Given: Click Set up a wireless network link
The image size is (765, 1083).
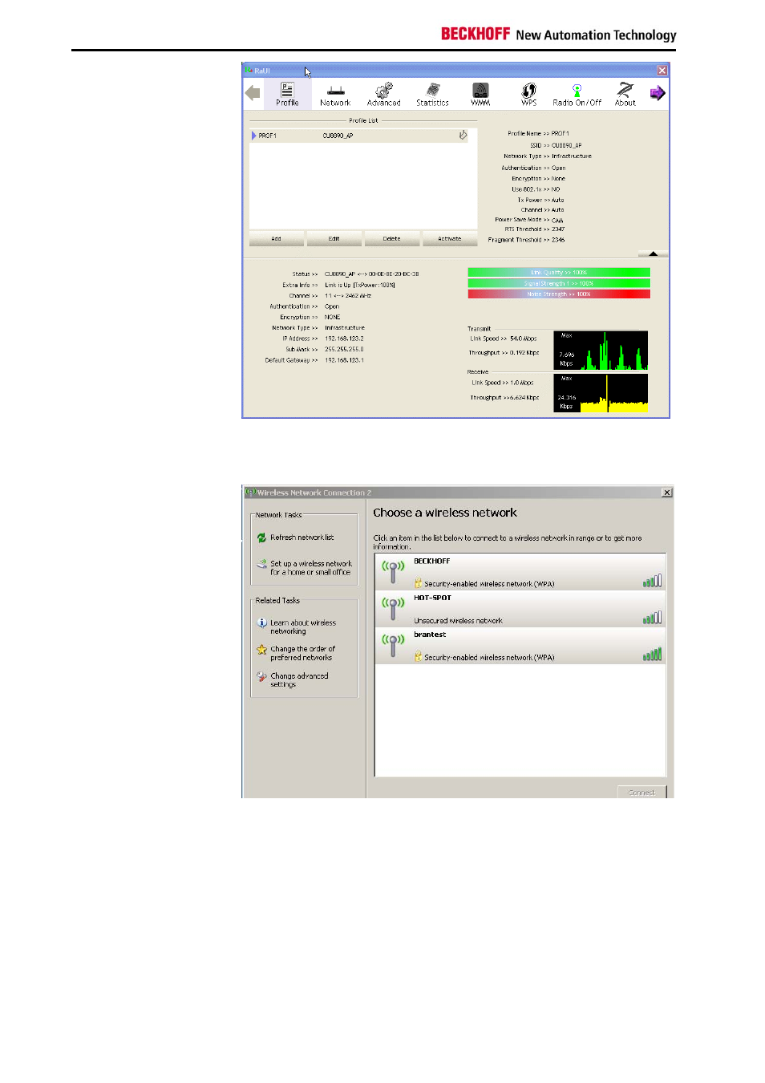Looking at the screenshot, I should coord(311,568).
